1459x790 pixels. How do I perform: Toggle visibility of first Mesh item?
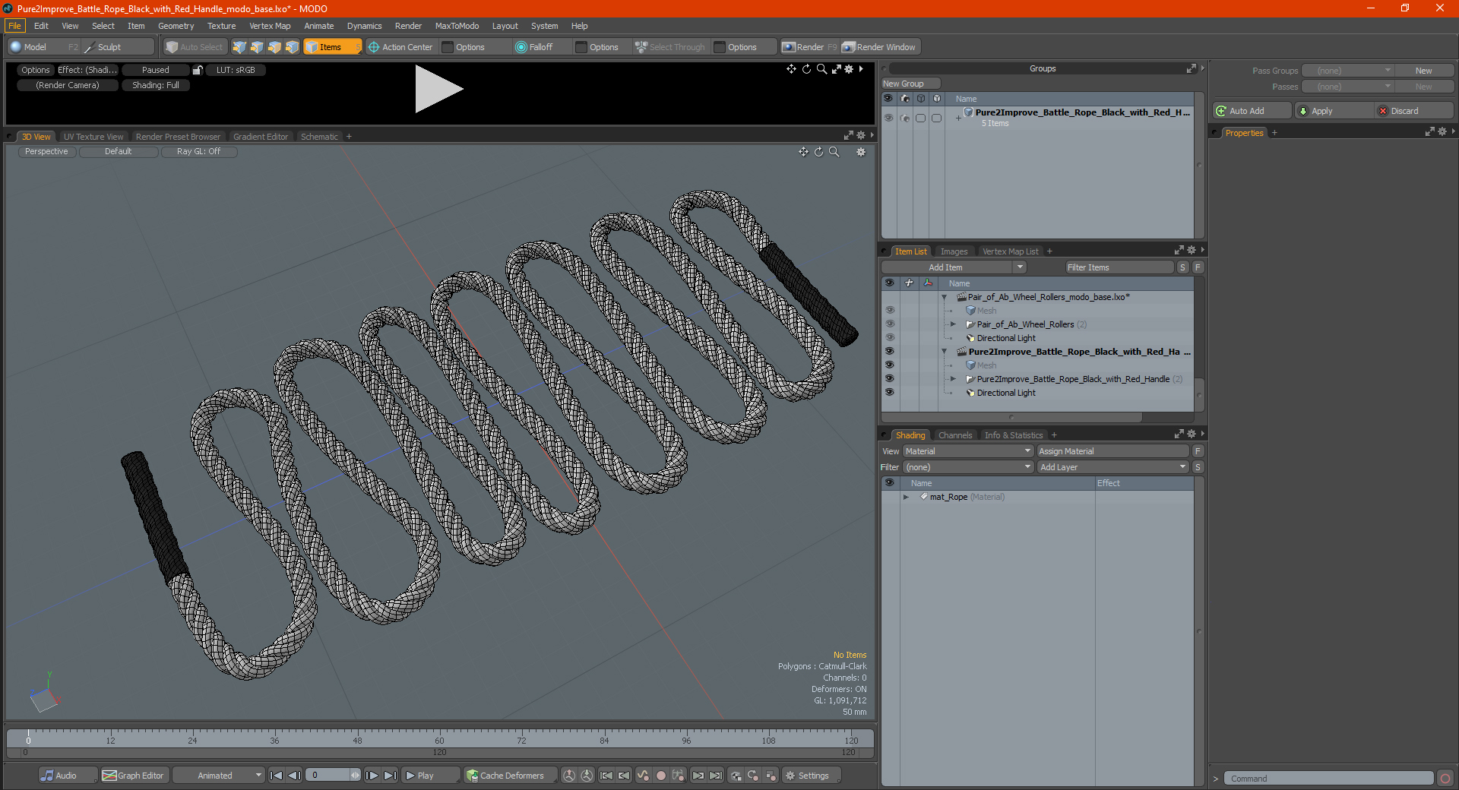[889, 311]
